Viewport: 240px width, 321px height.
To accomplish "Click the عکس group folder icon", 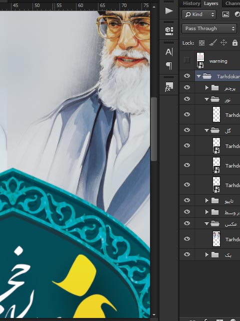I will tap(215, 224).
